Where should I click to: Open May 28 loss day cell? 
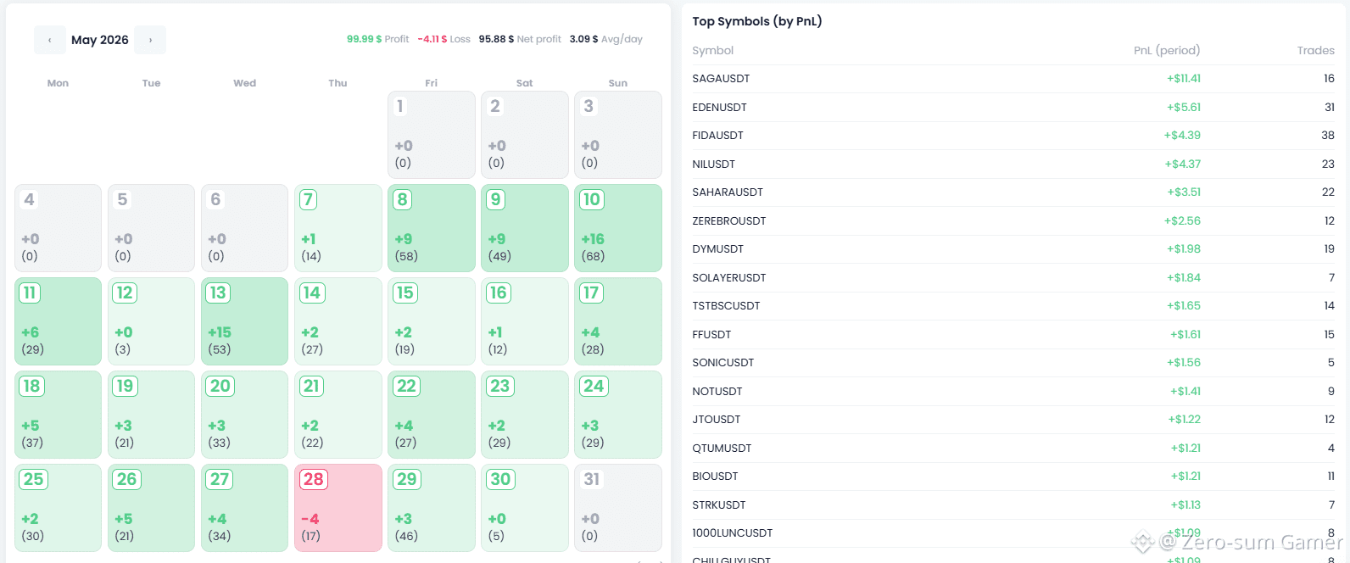coord(338,508)
